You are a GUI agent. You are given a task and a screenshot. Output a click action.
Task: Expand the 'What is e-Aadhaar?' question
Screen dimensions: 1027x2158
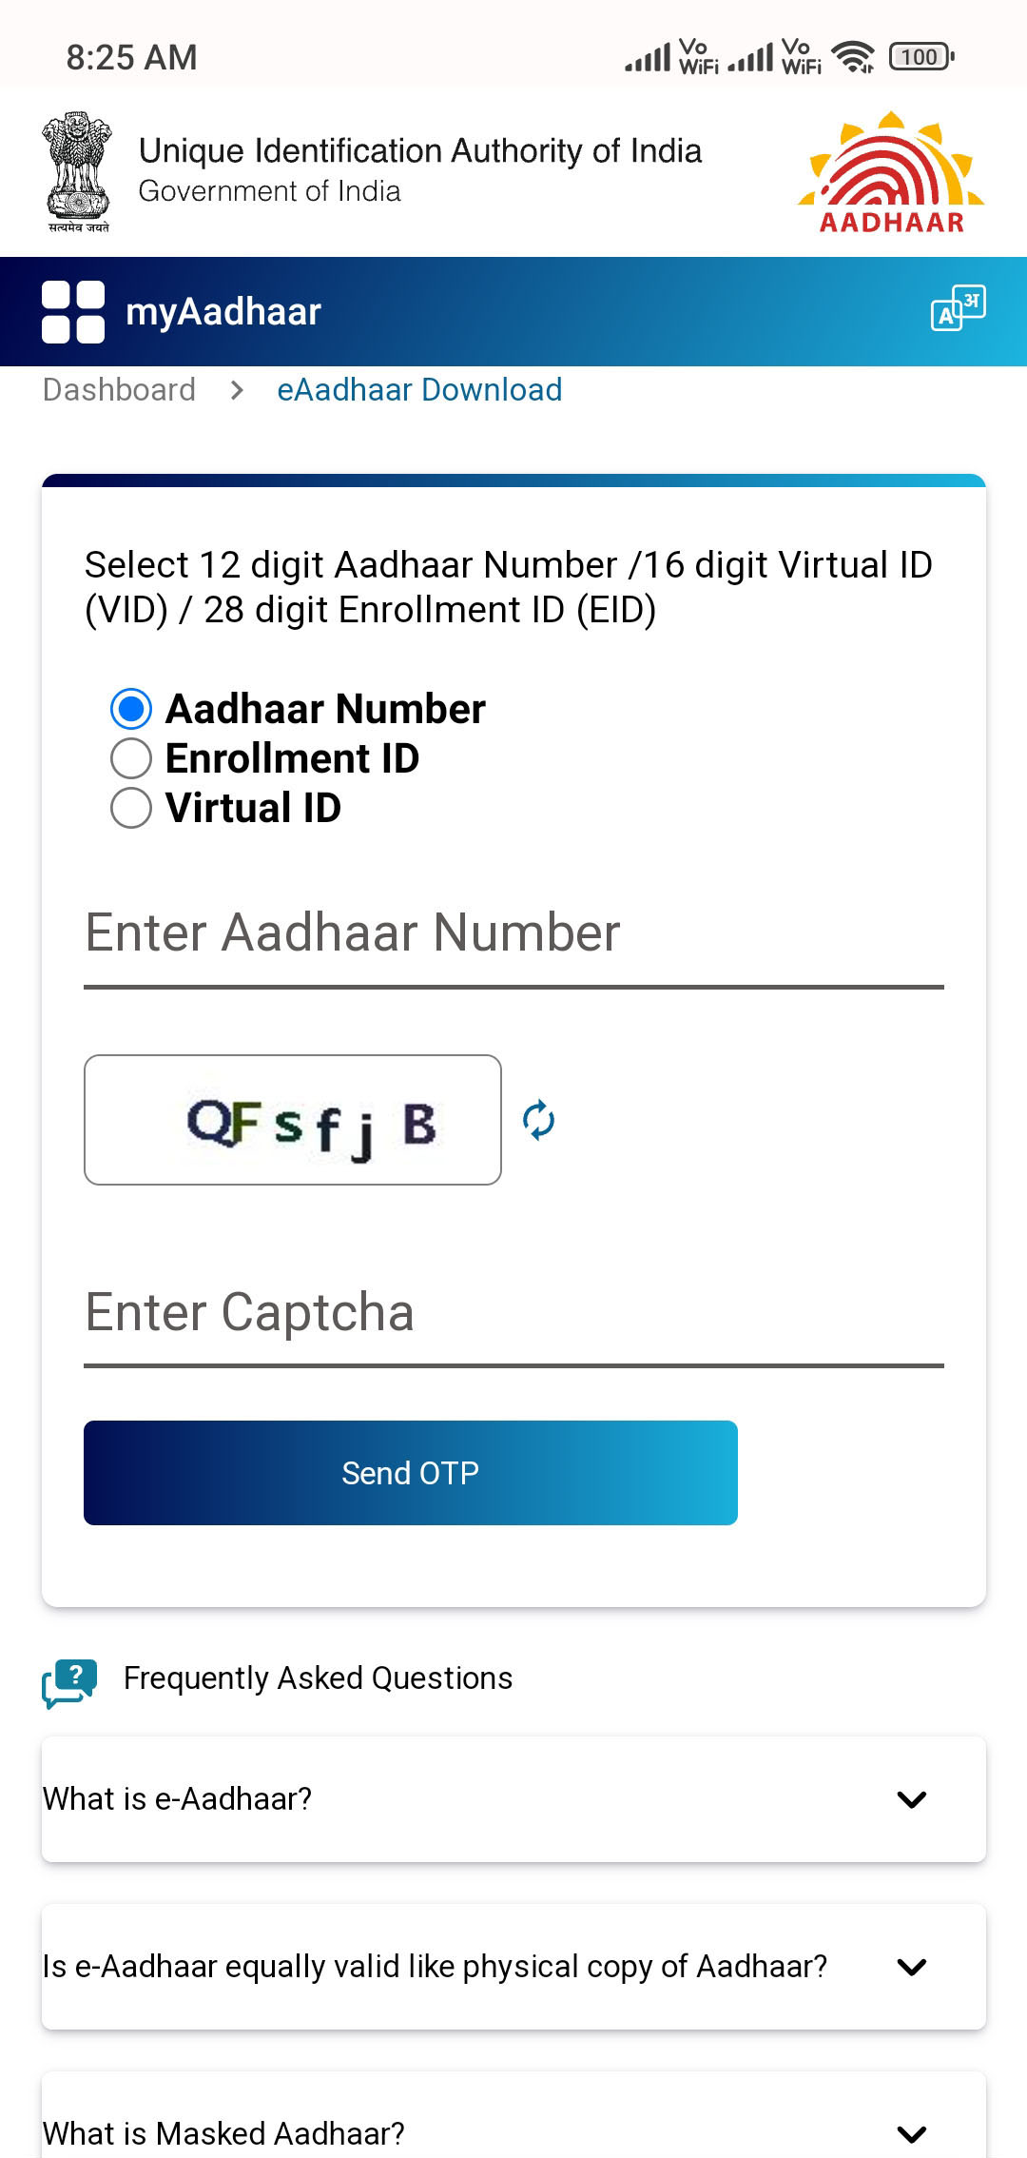click(911, 1799)
